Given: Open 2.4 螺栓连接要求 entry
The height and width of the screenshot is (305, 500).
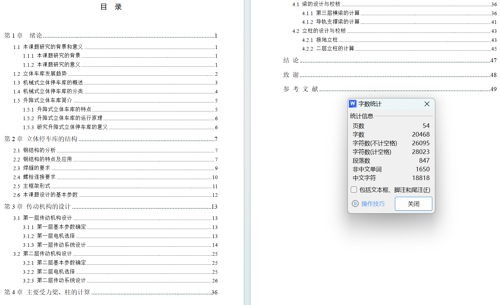Looking at the screenshot, I should [x=115, y=177].
